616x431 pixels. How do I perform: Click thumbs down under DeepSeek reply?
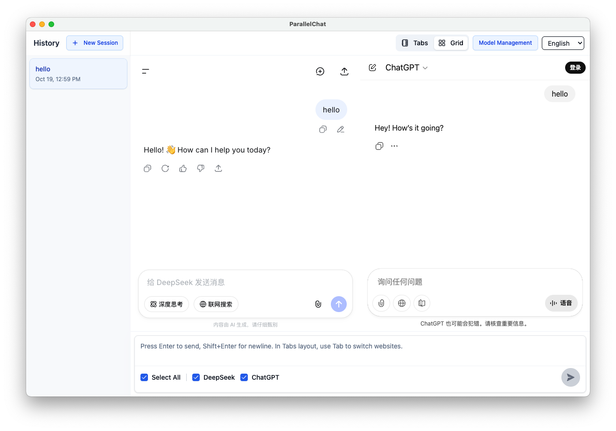(x=201, y=168)
